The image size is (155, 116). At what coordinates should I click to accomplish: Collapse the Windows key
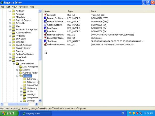coord(10,61)
